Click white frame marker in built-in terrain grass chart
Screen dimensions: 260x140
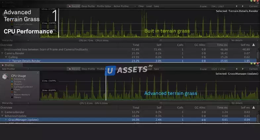click(x=59, y=23)
